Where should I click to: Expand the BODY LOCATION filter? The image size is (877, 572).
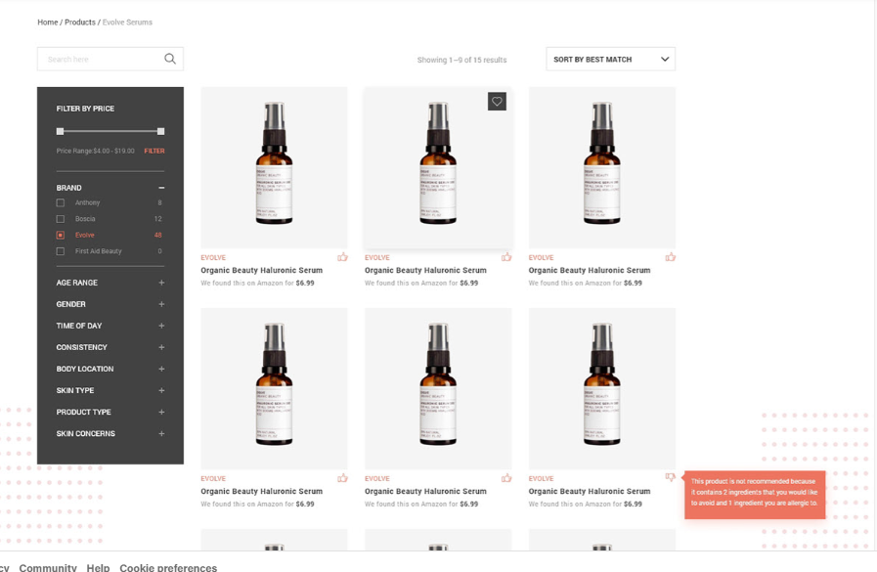(161, 369)
